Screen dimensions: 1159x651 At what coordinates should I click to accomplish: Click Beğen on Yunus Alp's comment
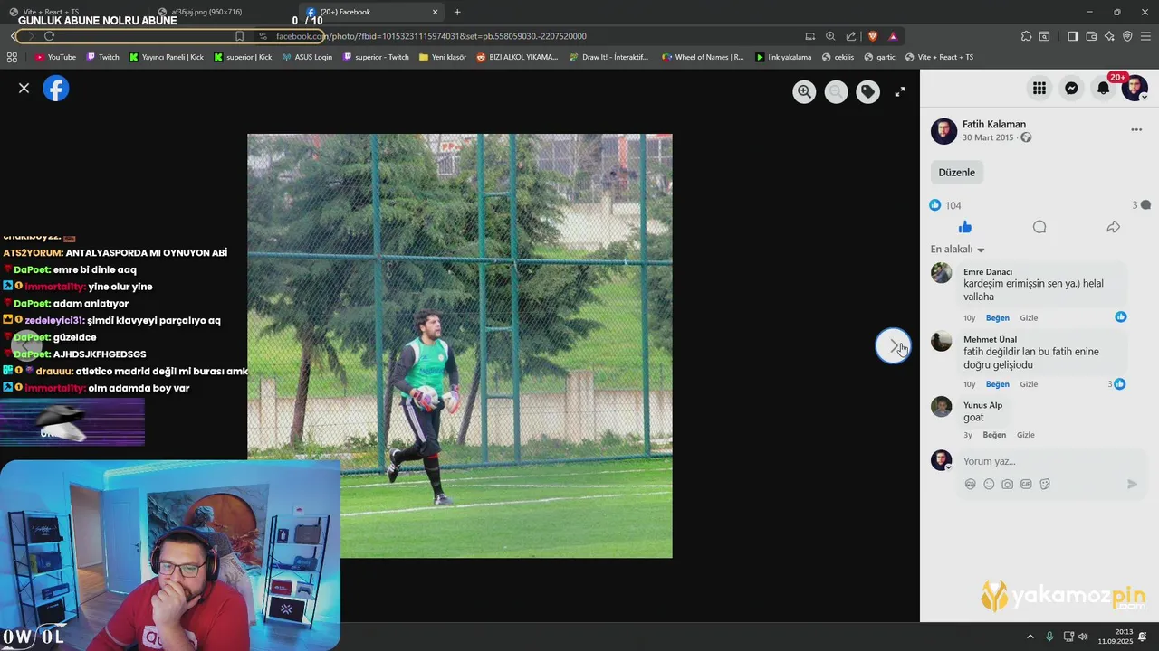pyautogui.click(x=994, y=435)
